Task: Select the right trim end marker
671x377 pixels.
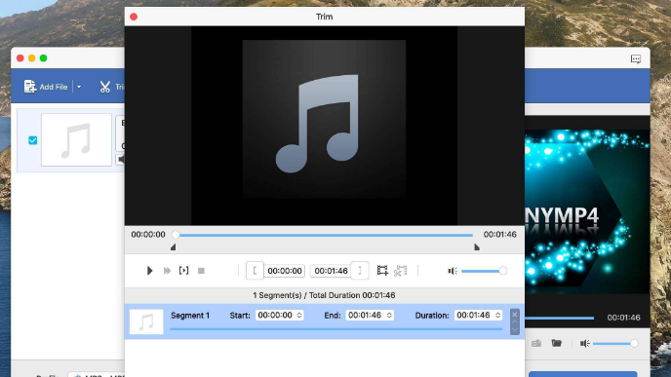Action: 477,247
